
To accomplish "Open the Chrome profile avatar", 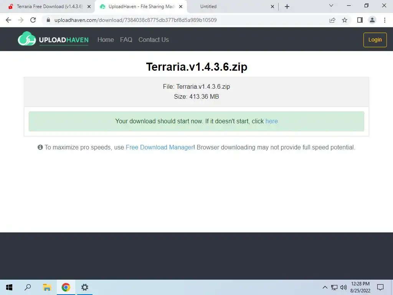I will coord(372,20).
